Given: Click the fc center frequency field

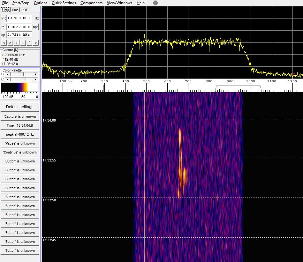Looking at the screenshot, I should pyautogui.click(x=19, y=27).
